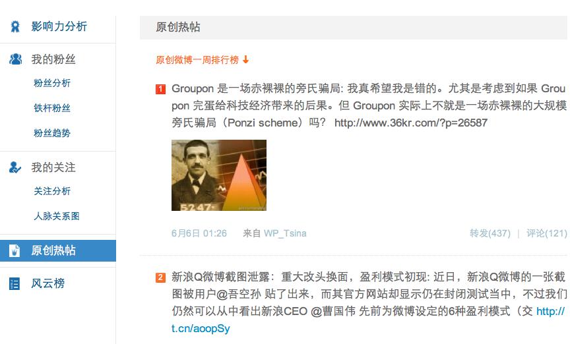Screen dimensions: 570x344
Task: Open the Ponzi portrait thumbnail image
Action: pos(219,175)
